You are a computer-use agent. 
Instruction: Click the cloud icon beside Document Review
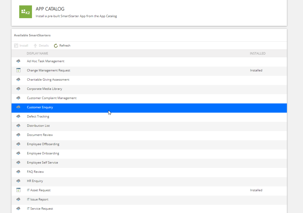tap(18, 135)
